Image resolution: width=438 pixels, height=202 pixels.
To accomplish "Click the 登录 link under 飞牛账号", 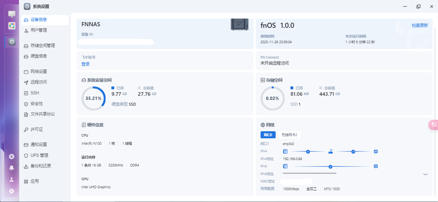I will 86,64.
